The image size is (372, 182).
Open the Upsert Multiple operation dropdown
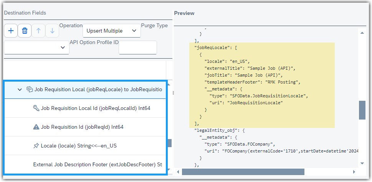coord(111,31)
